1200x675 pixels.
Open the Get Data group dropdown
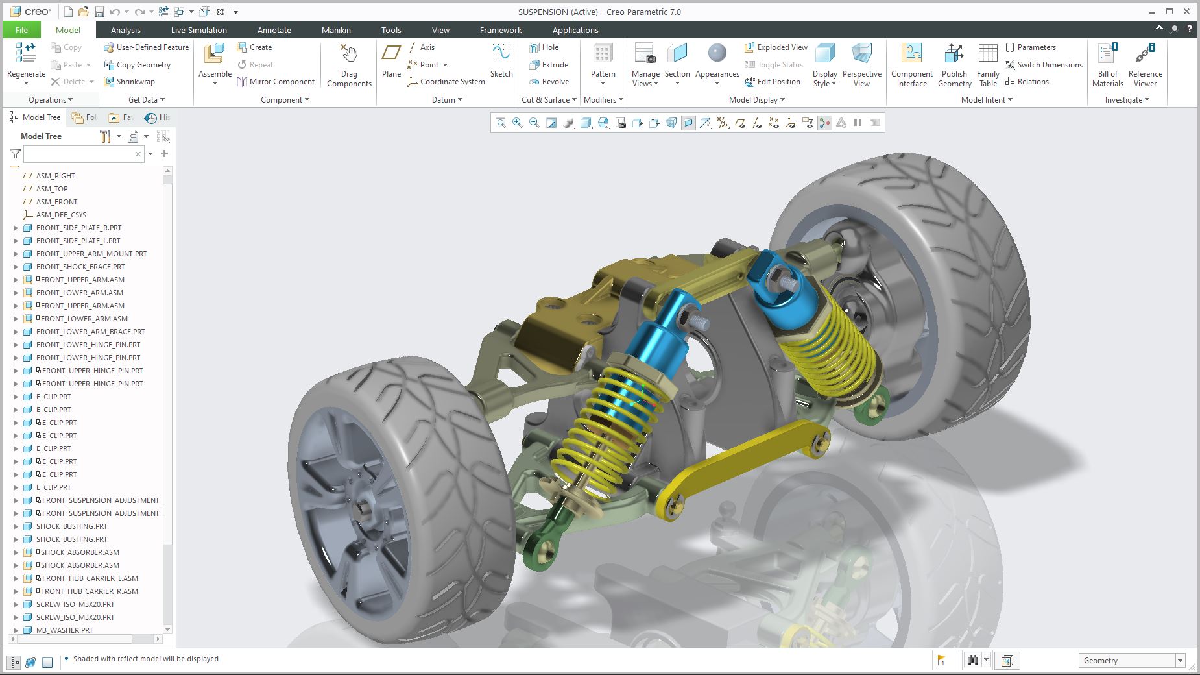coord(147,100)
